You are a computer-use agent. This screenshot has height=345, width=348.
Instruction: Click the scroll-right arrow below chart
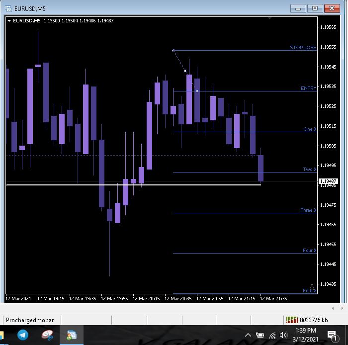(x=342, y=308)
